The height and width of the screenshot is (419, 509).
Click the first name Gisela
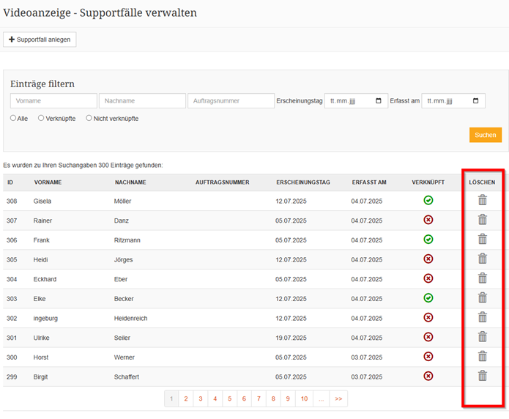click(42, 201)
